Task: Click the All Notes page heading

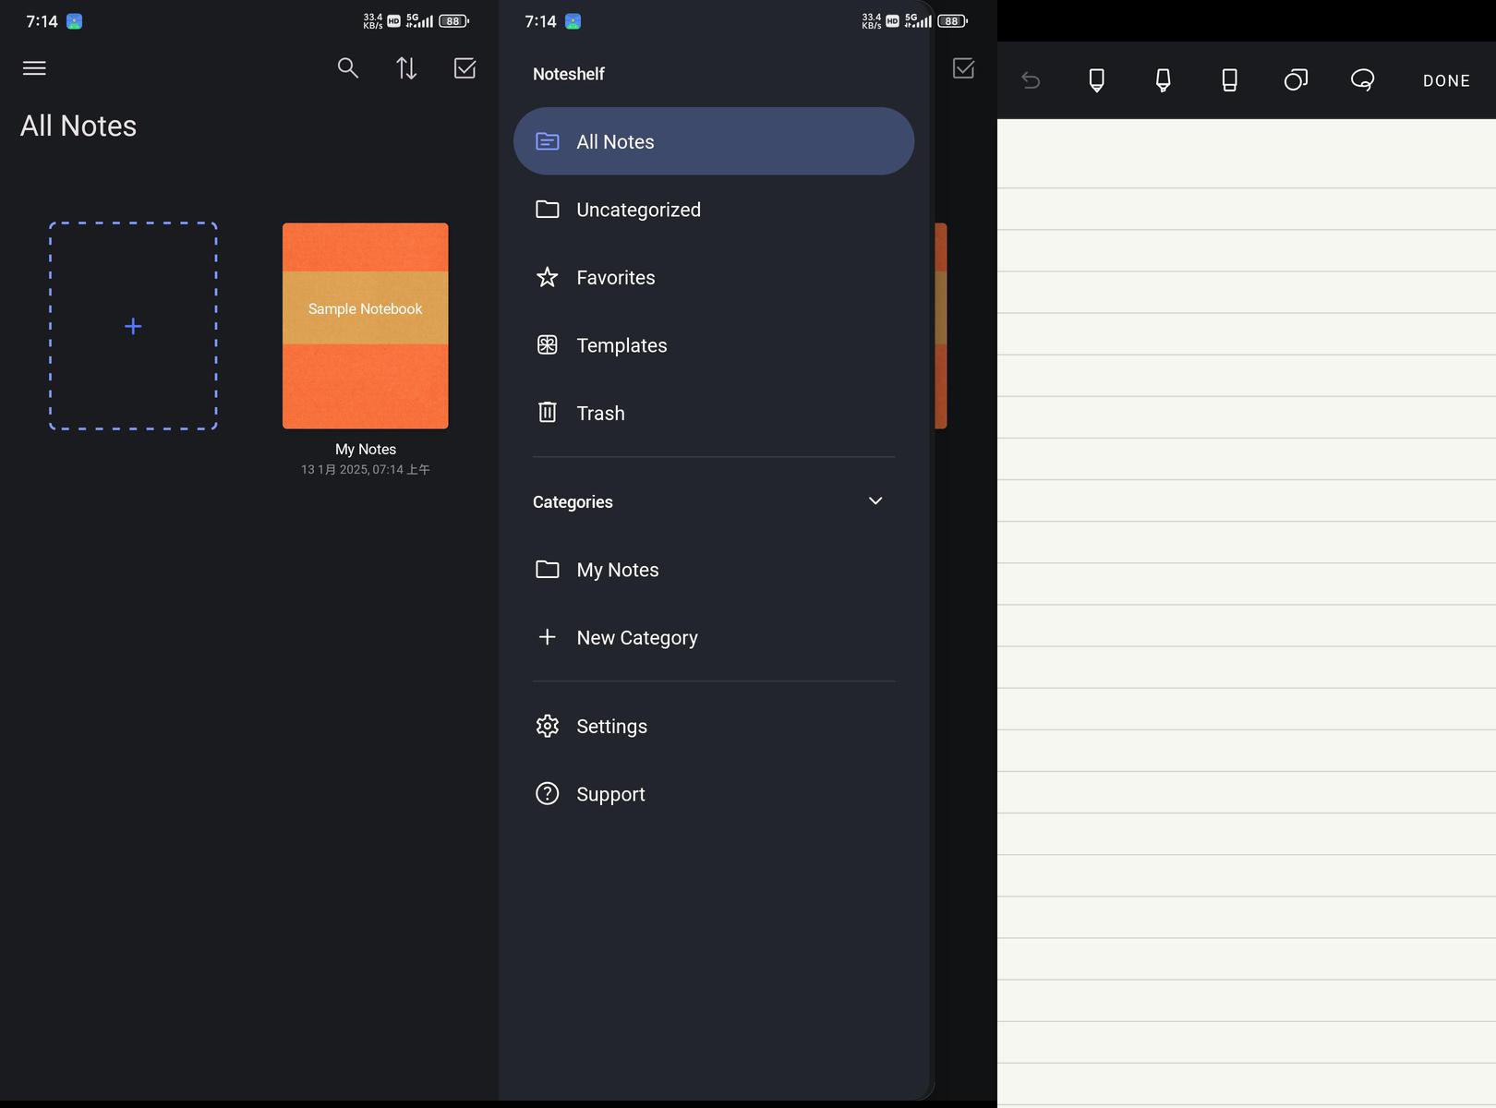Action: [x=78, y=126]
